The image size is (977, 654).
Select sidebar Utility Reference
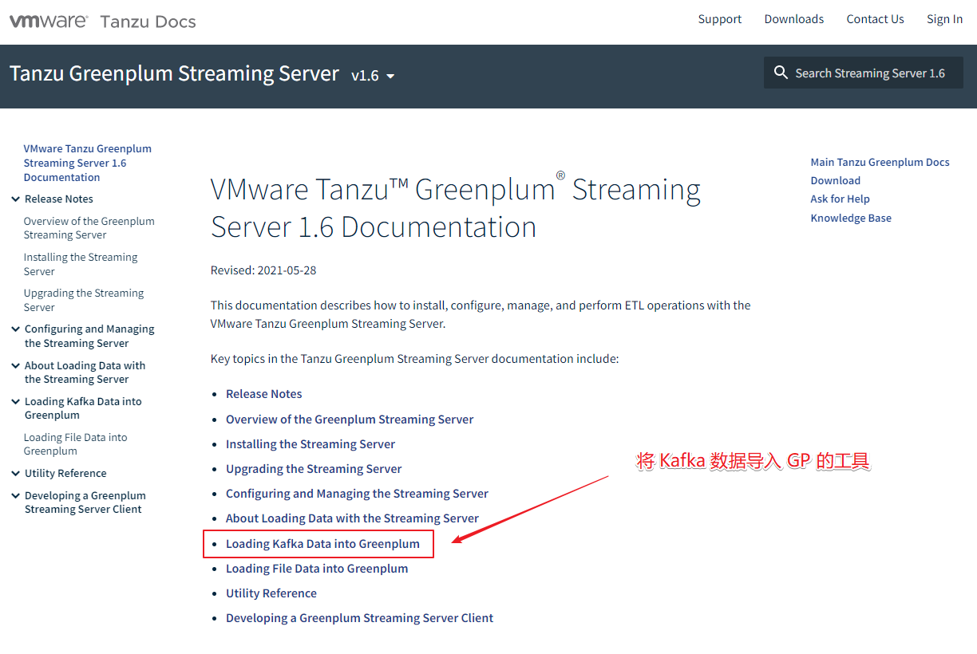point(65,473)
